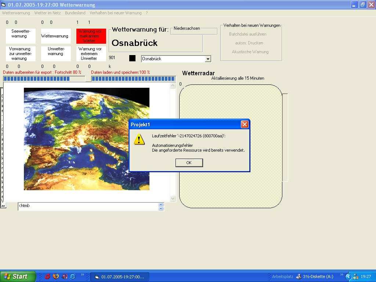Open the Windows Start menu
The height and width of the screenshot is (282, 376).
pos(18,276)
